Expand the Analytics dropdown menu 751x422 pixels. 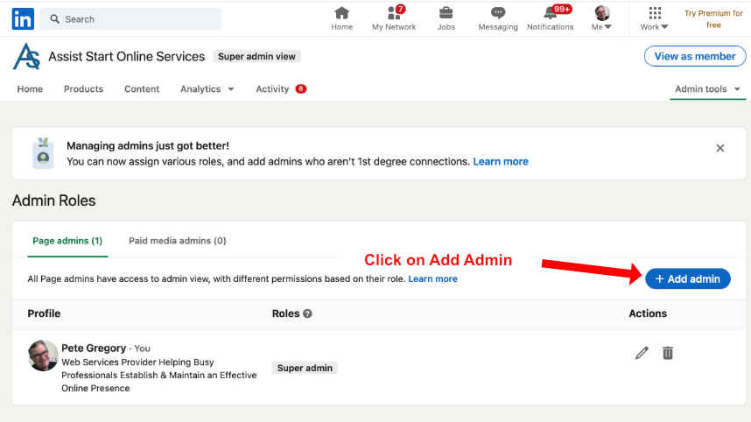(207, 89)
